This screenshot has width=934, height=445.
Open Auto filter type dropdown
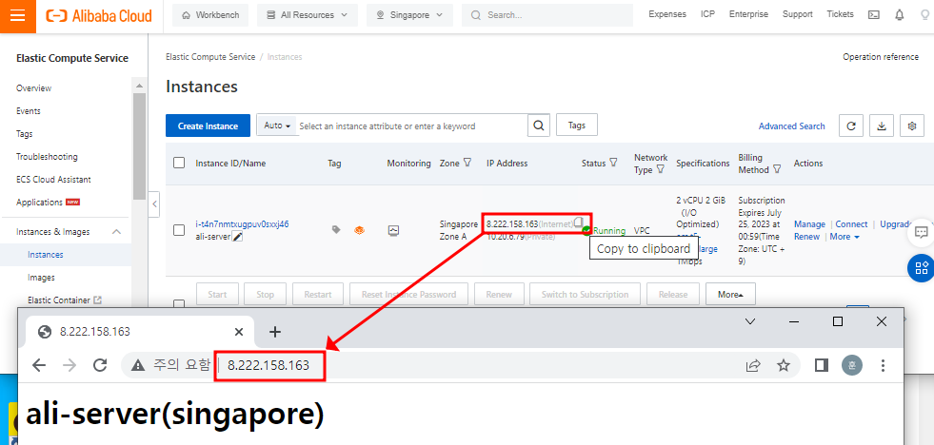278,126
